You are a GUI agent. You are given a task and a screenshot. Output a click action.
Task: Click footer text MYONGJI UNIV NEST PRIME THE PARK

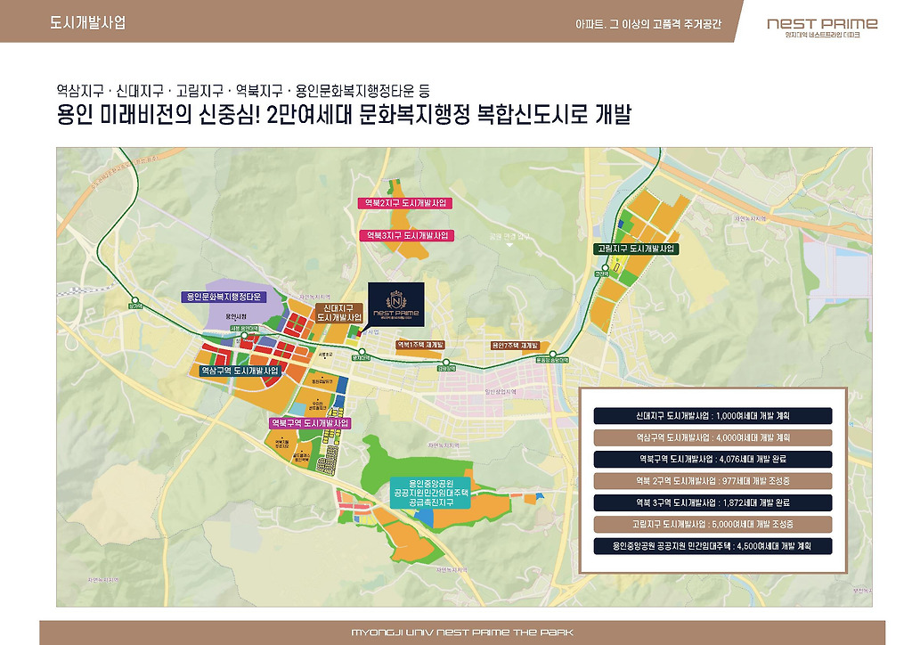pyautogui.click(x=462, y=633)
